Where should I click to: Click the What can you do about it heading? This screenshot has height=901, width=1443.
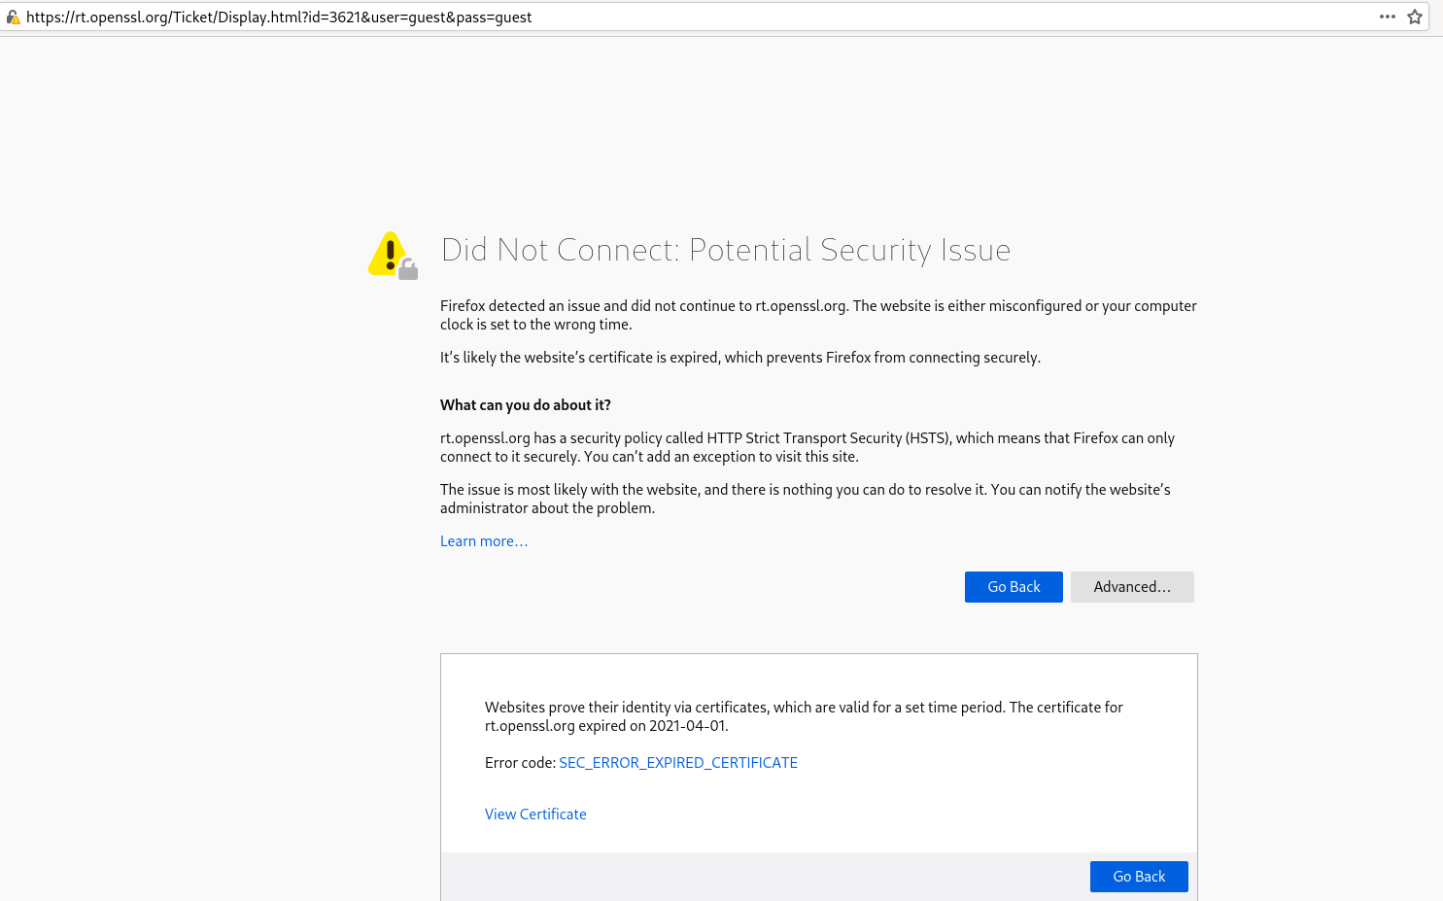click(x=525, y=404)
